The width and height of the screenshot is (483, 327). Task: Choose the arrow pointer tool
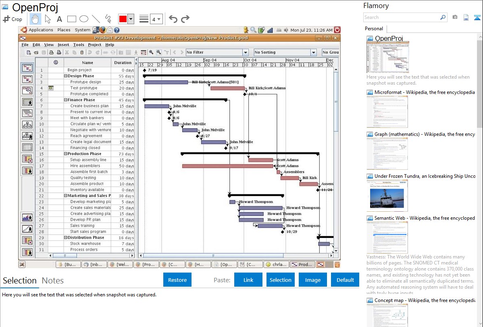point(48,19)
